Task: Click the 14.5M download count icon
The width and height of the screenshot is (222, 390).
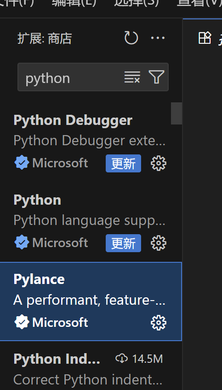Action: (121, 359)
